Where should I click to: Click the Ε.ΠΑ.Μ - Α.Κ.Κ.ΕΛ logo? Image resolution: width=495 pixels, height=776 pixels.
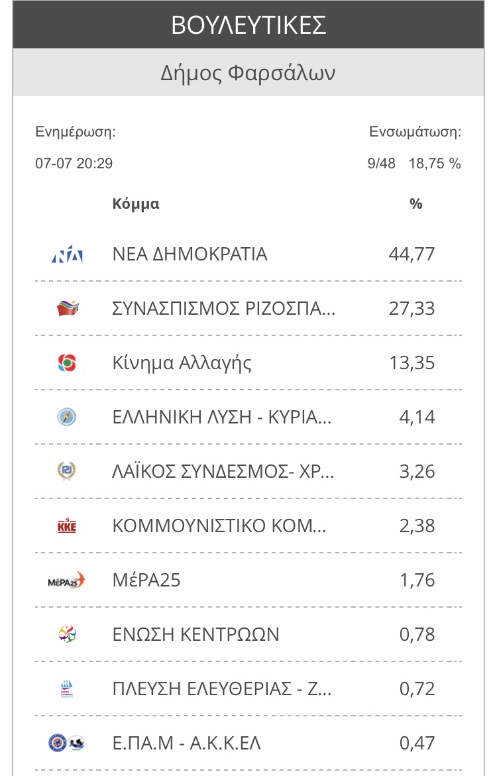tap(67, 743)
